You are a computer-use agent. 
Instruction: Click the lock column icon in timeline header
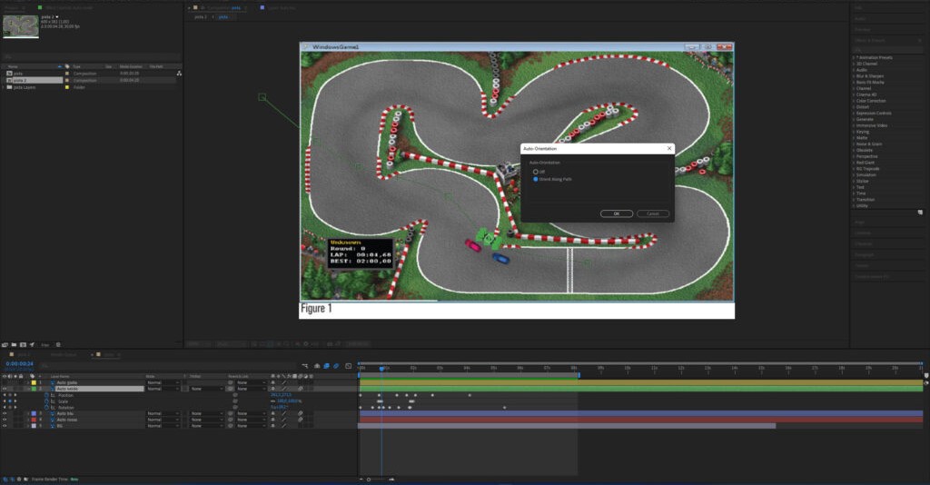(x=22, y=376)
